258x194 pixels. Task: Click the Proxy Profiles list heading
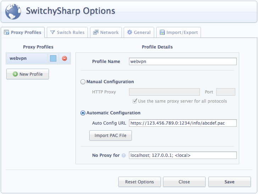click(x=38, y=47)
